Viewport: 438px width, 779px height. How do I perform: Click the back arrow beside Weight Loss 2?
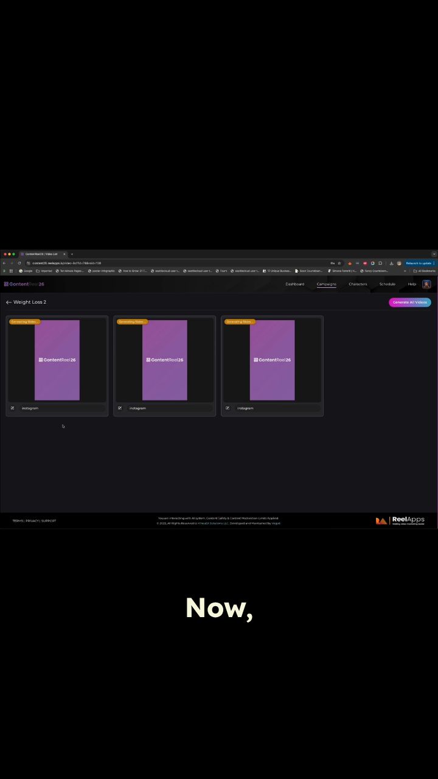(9, 302)
